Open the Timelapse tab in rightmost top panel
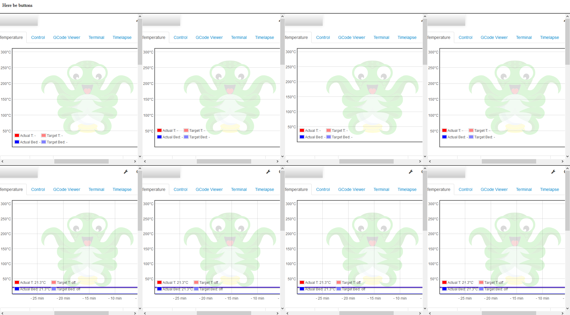 coord(550,37)
